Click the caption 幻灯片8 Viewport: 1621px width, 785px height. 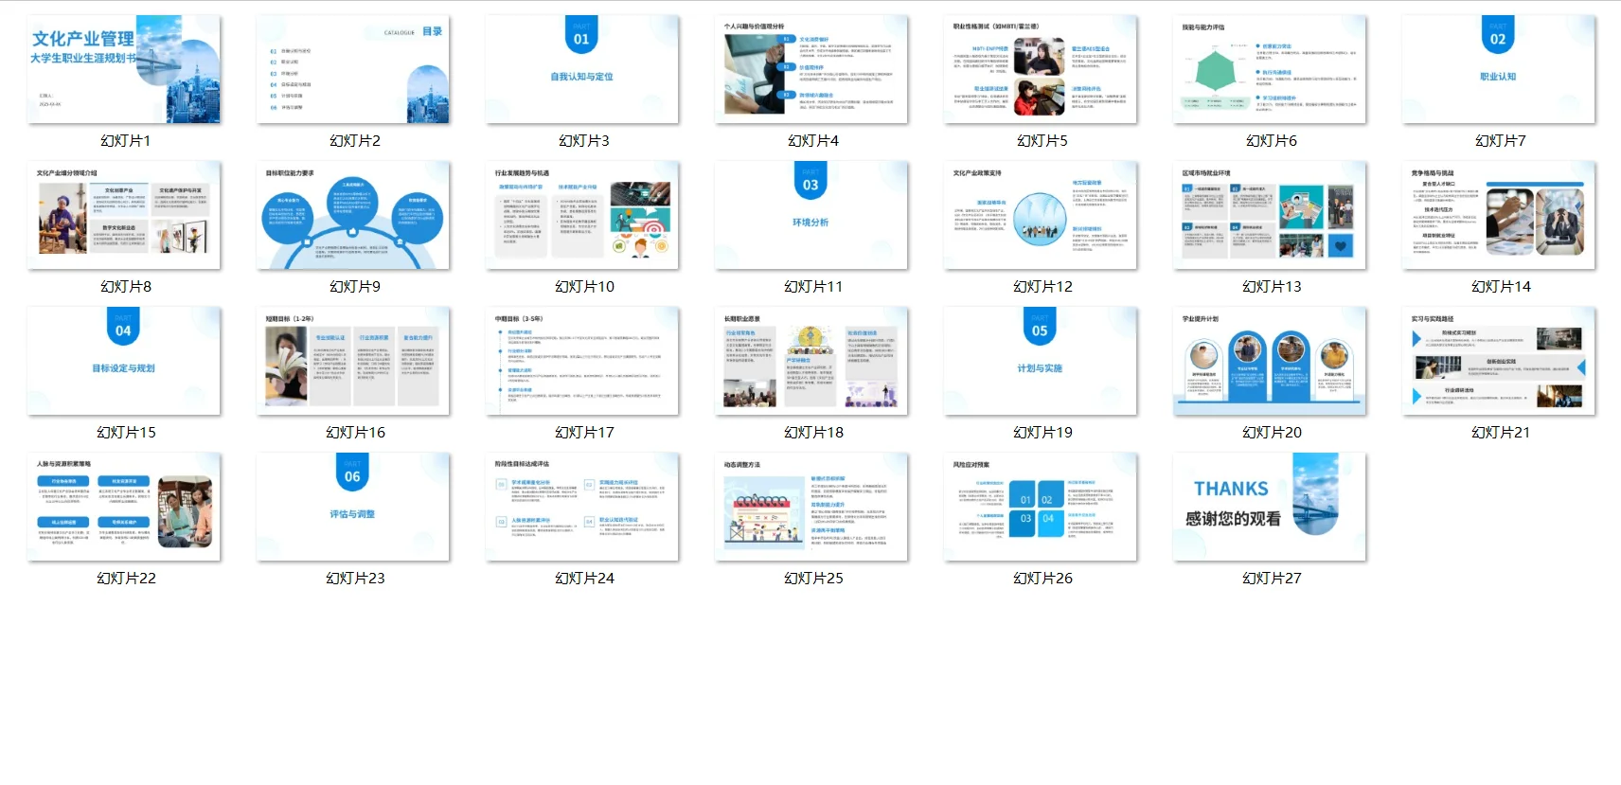pos(126,287)
